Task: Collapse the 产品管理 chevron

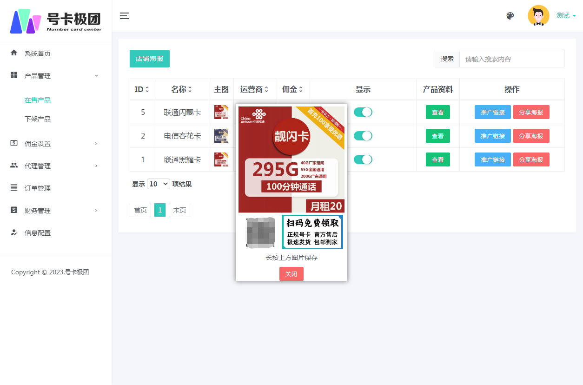Action: pyautogui.click(x=96, y=76)
